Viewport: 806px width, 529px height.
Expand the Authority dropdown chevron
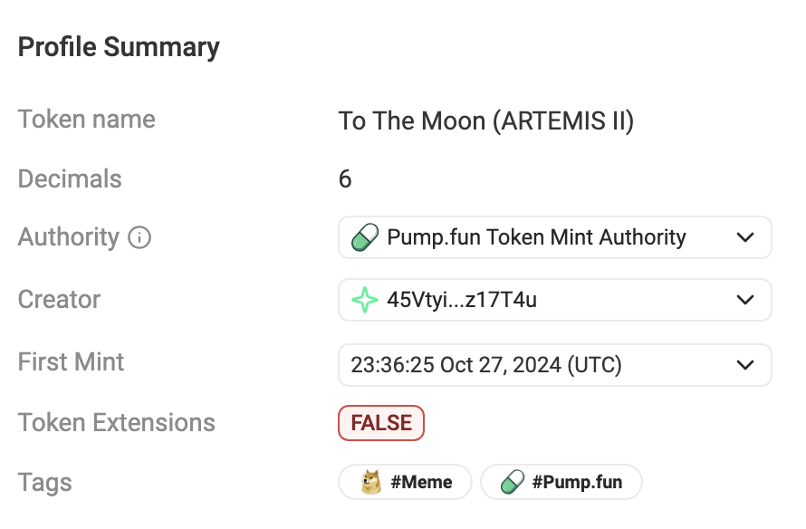(745, 238)
